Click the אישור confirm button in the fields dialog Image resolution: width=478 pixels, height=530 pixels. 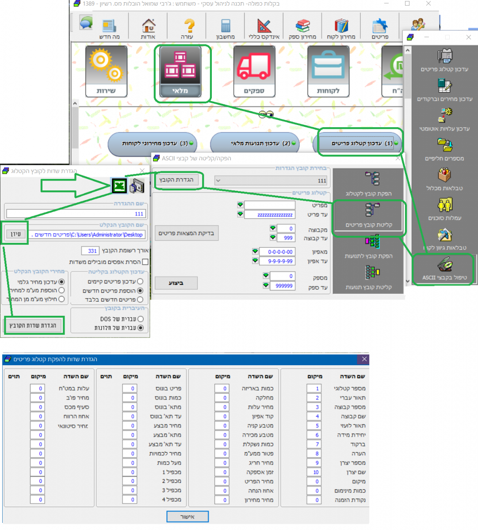coord(187,516)
